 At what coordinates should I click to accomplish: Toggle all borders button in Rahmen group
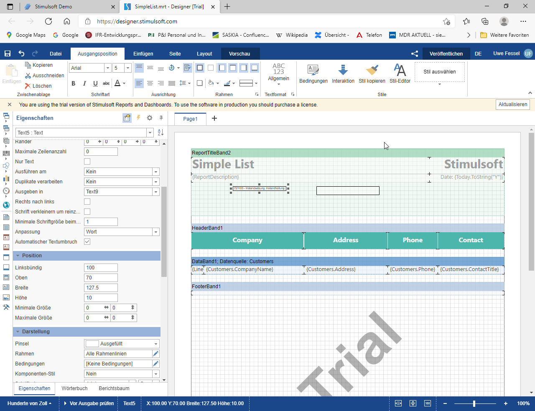click(200, 68)
